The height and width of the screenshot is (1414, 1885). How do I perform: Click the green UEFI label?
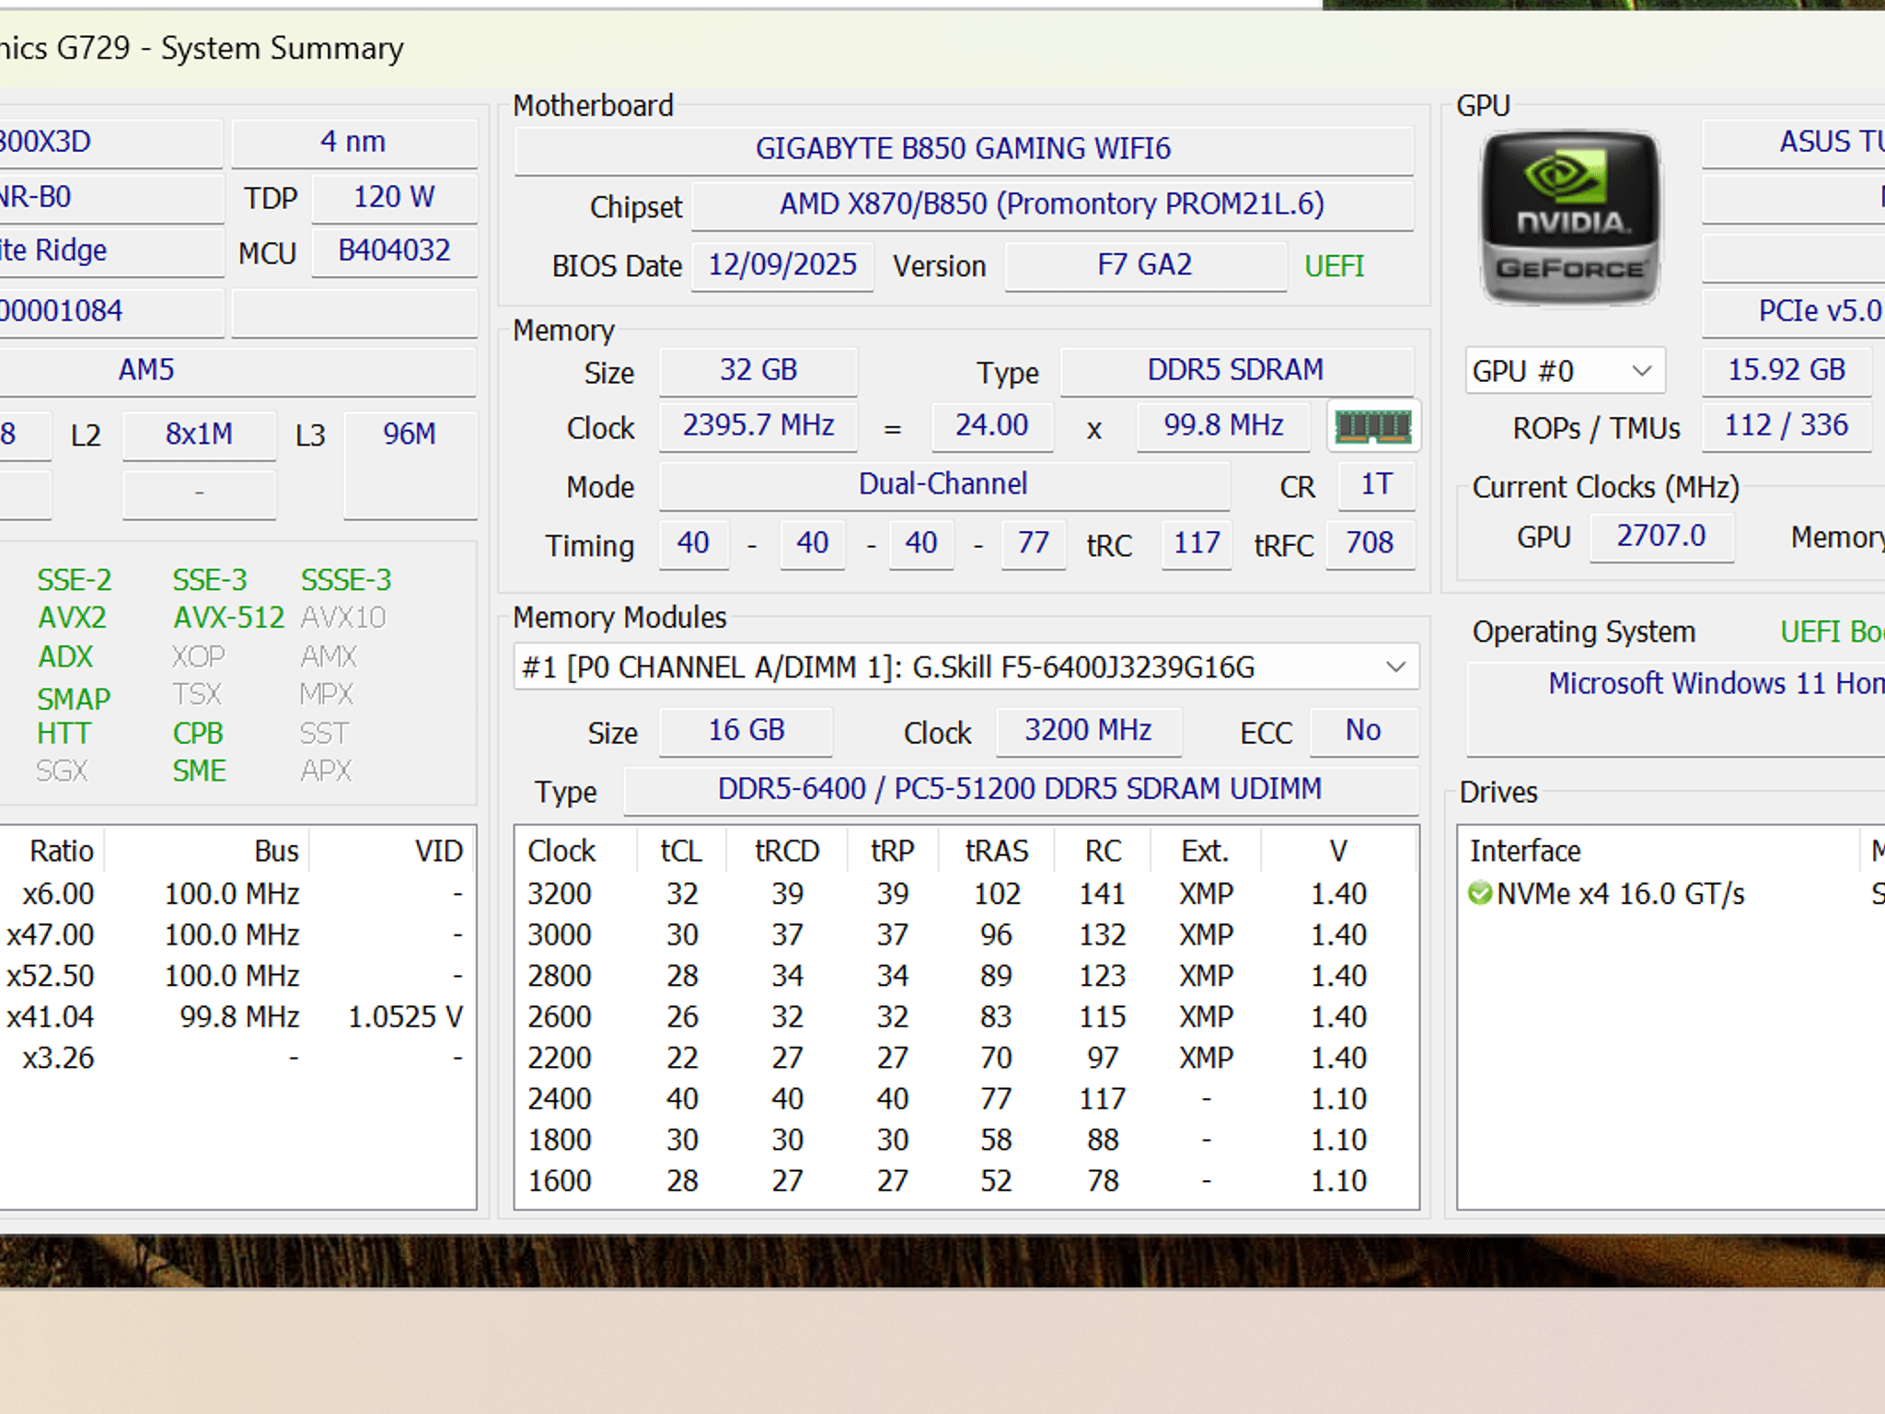[x=1334, y=266]
